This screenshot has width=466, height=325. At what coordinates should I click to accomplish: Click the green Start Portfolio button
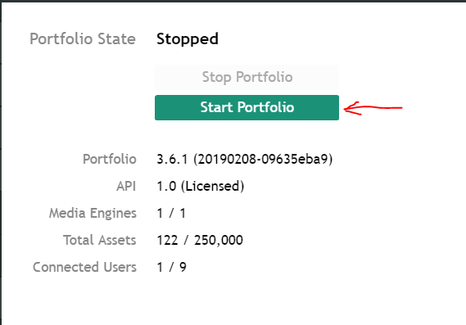pyautogui.click(x=247, y=107)
